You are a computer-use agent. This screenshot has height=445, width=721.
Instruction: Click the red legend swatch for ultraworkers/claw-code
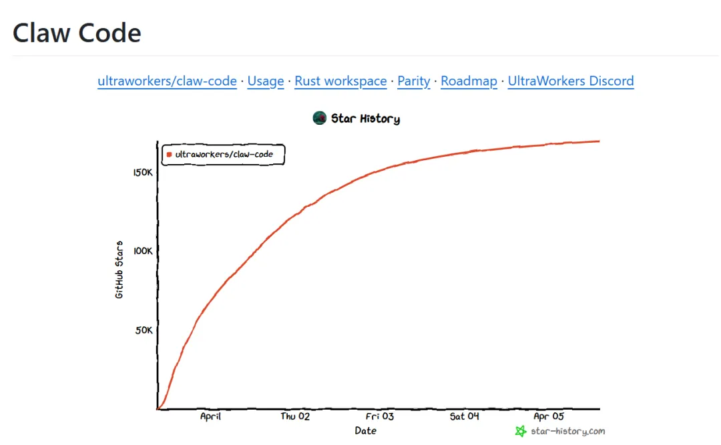click(x=169, y=155)
